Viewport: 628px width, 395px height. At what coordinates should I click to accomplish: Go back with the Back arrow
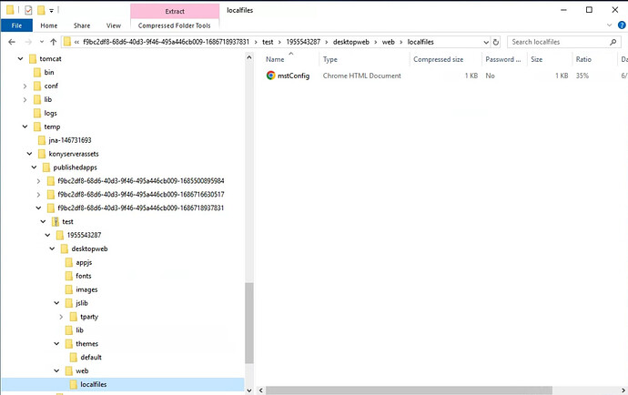pos(10,42)
